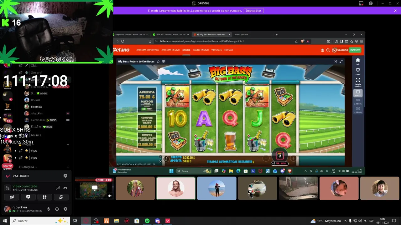
Task: Disconnect from the voice call
Action: click(65, 188)
